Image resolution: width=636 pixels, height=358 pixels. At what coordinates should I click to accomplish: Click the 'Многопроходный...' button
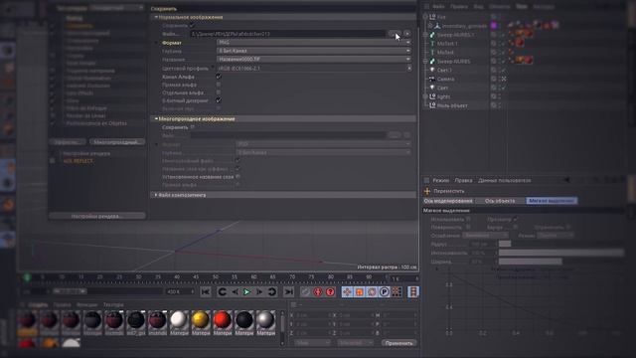pyautogui.click(x=117, y=142)
